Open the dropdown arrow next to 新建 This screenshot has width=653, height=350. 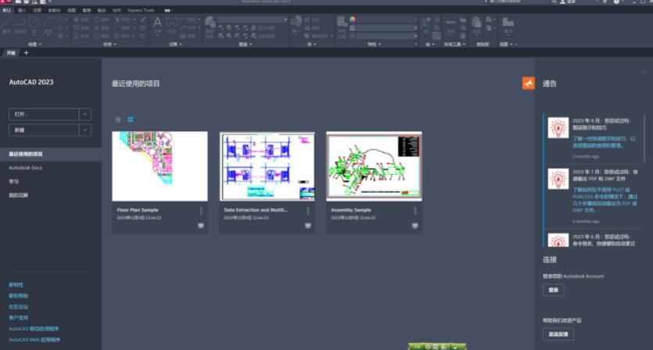coord(85,130)
